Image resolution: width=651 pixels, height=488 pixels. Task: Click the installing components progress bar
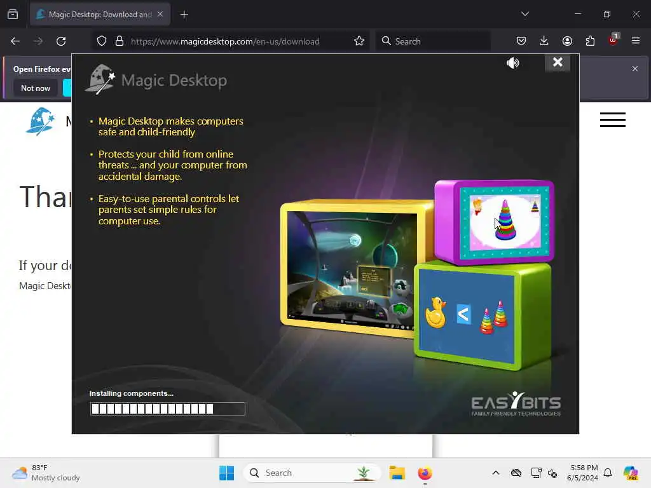[x=167, y=409]
